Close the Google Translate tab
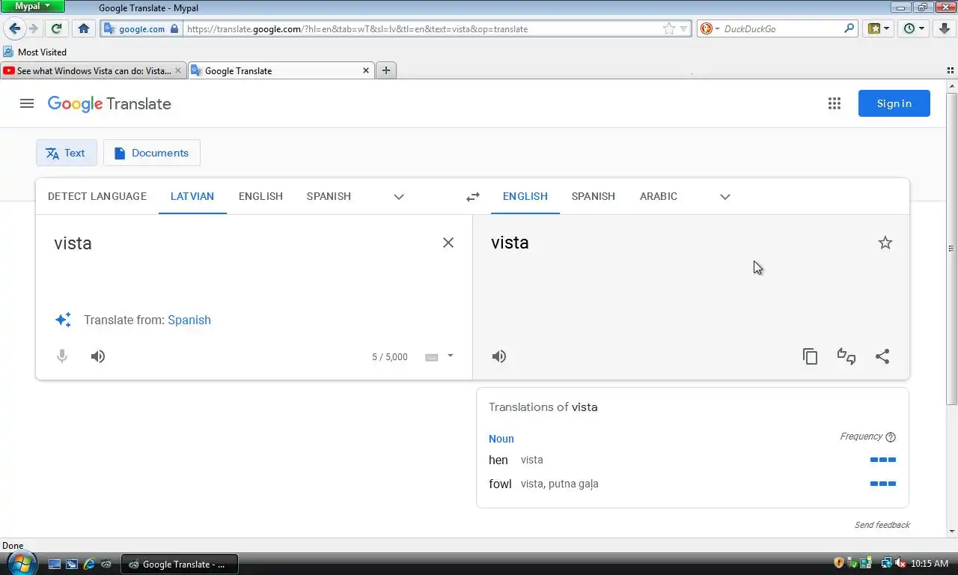This screenshot has height=575, width=958. [366, 70]
